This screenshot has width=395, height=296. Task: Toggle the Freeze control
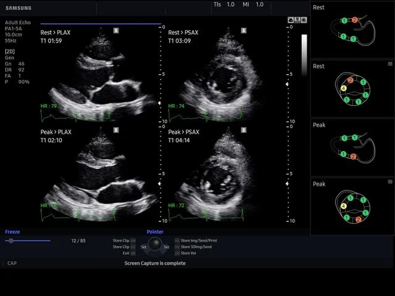pos(12,232)
